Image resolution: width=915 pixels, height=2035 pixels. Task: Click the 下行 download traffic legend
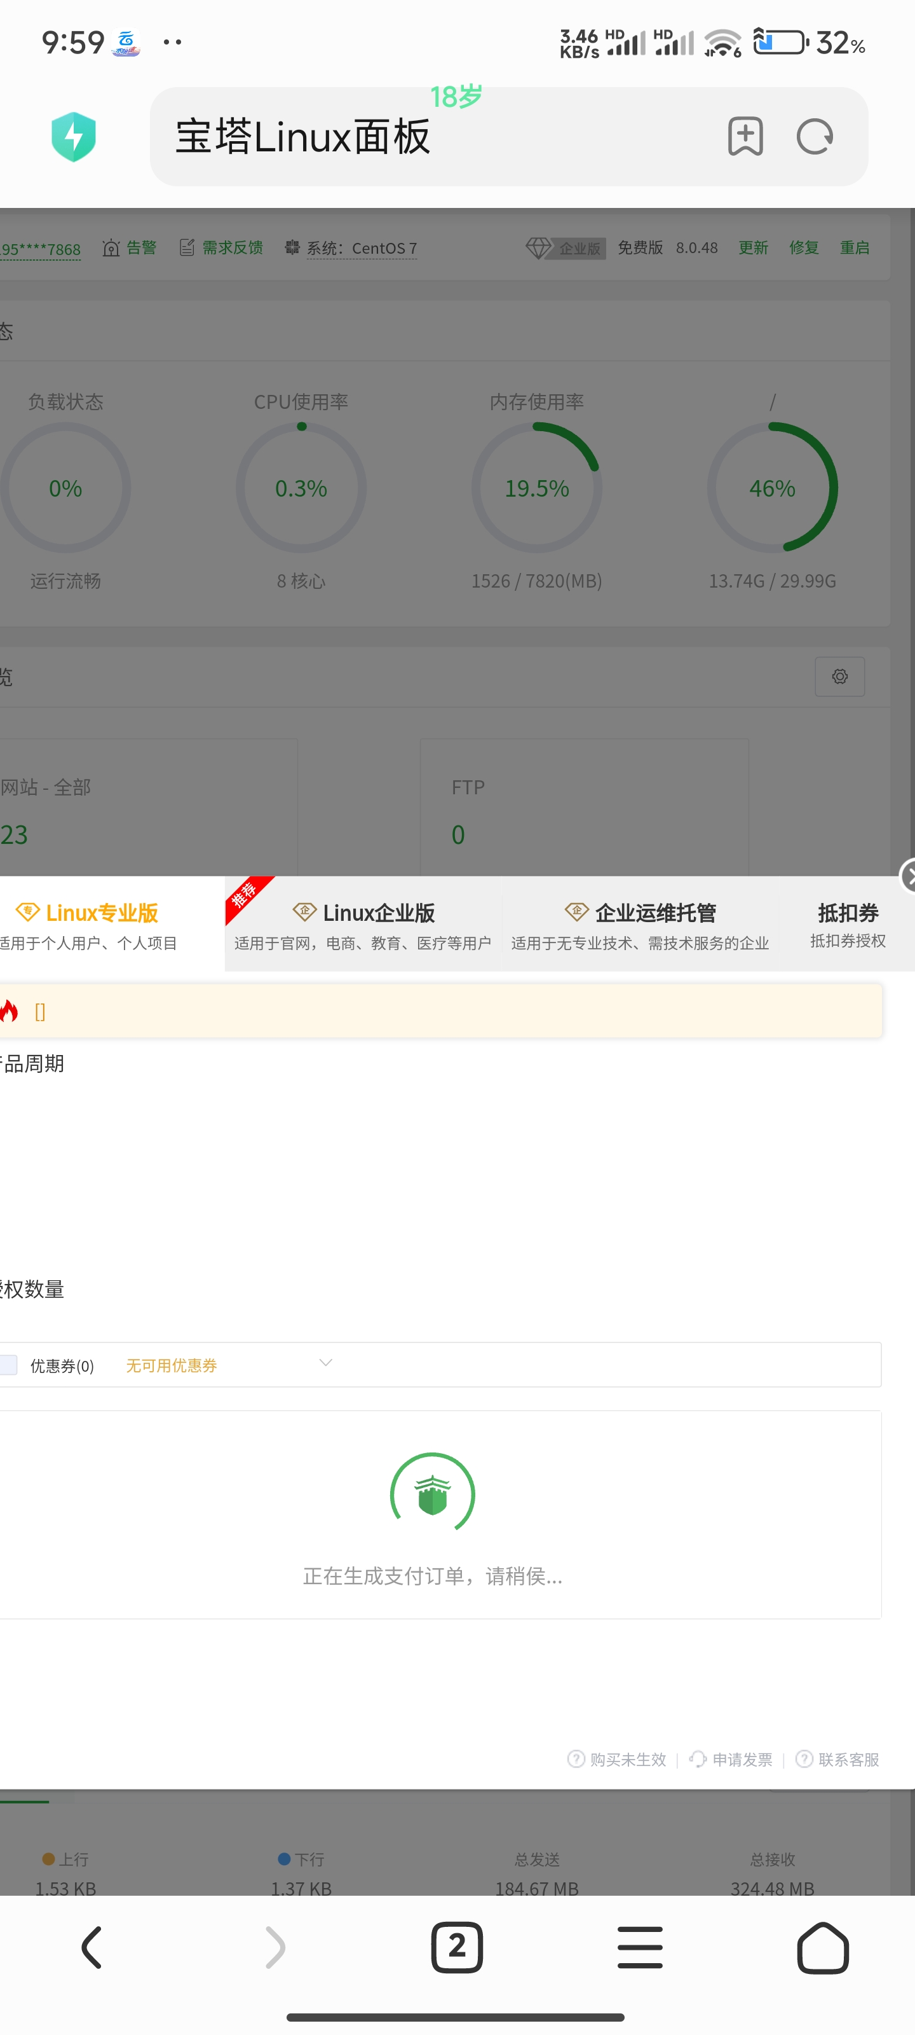coord(301,1859)
